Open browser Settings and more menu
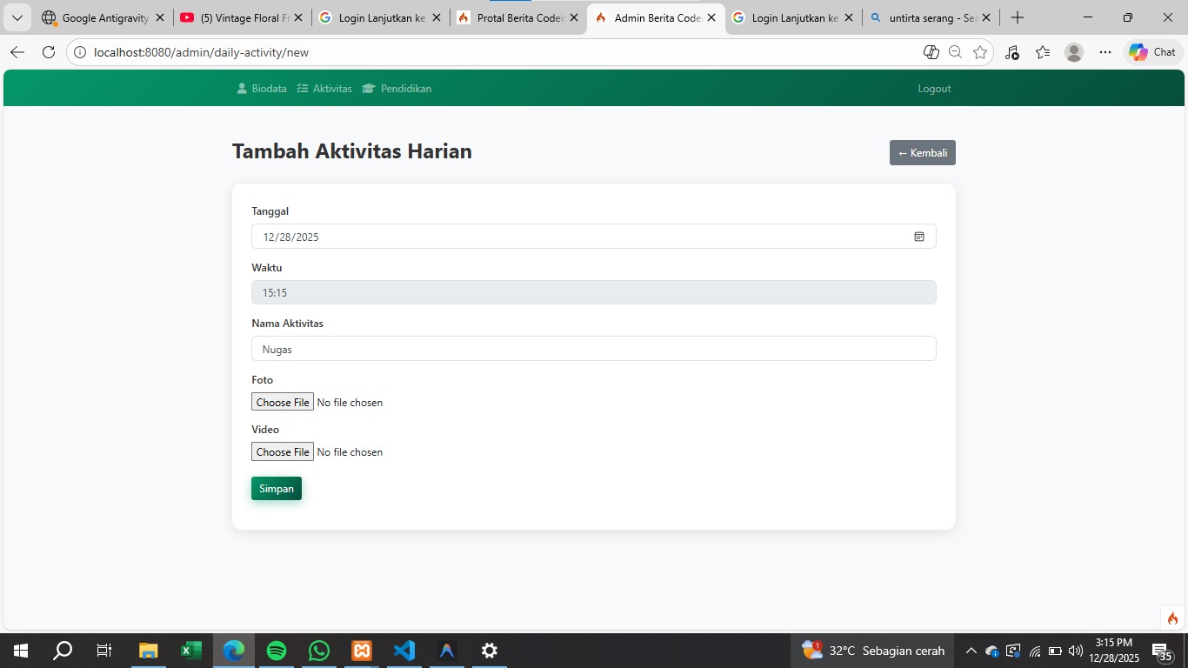The width and height of the screenshot is (1188, 668). [x=1105, y=52]
